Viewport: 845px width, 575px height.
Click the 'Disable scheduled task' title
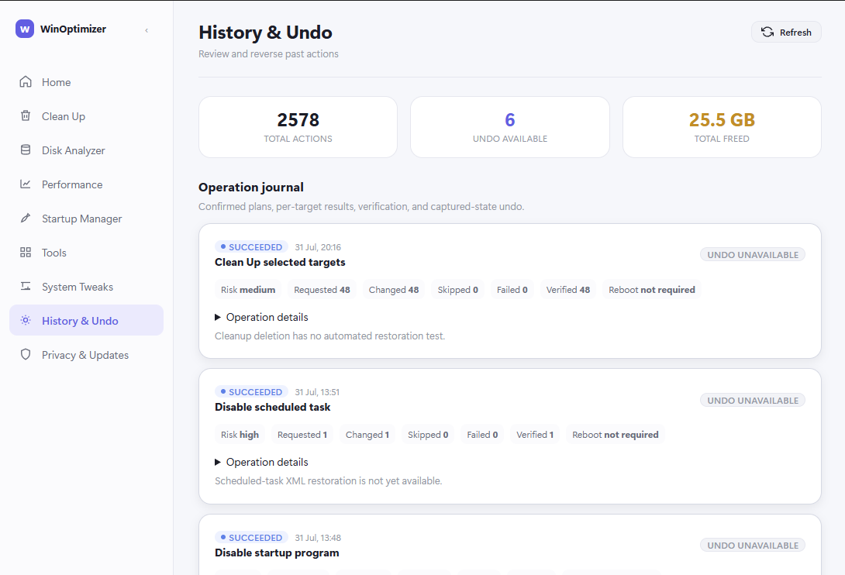(x=273, y=407)
